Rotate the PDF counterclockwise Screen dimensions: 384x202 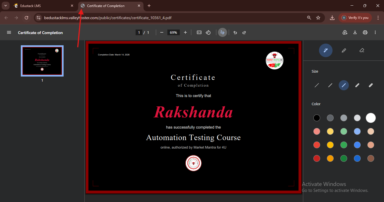(208, 33)
